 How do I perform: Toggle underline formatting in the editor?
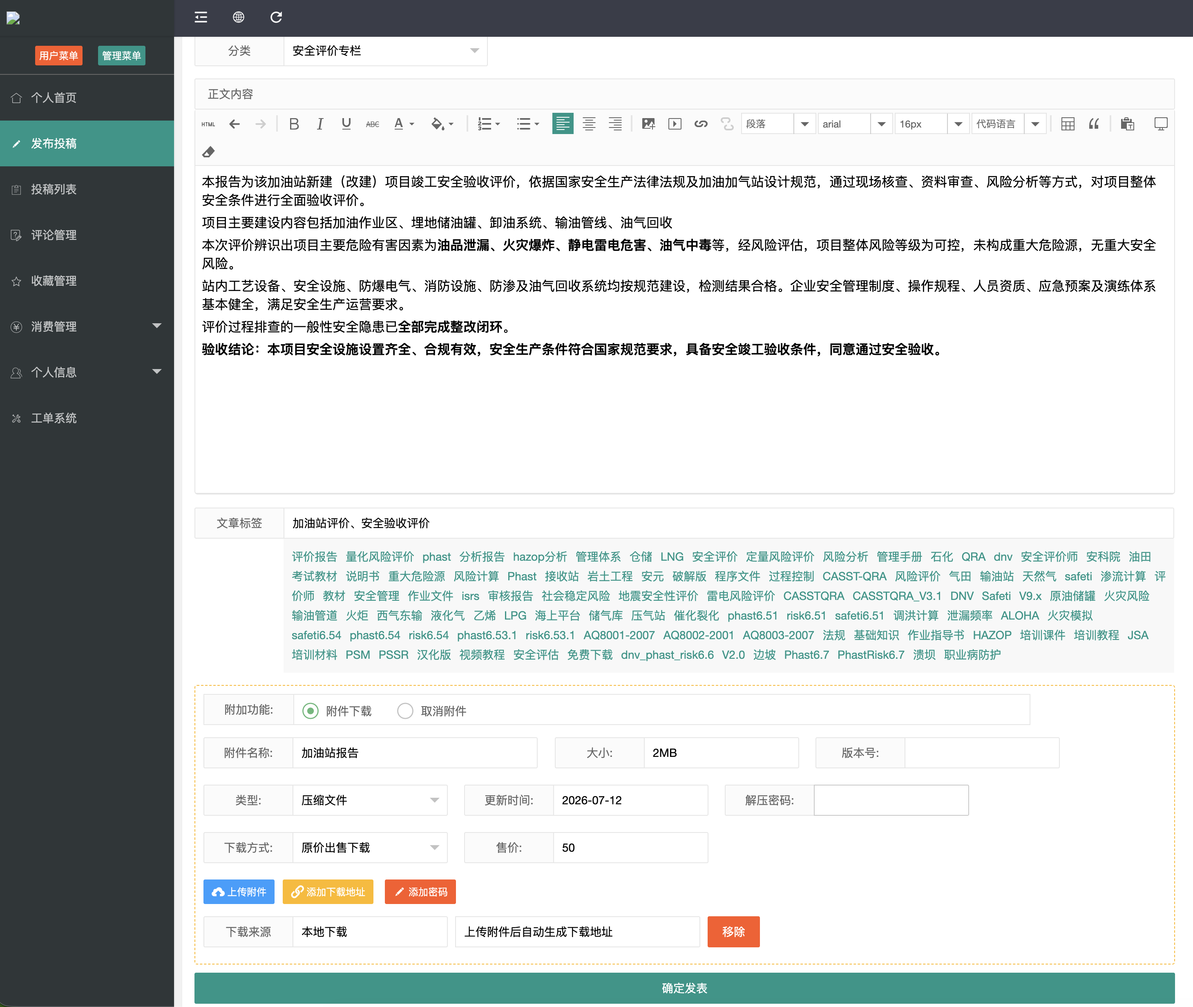(346, 124)
